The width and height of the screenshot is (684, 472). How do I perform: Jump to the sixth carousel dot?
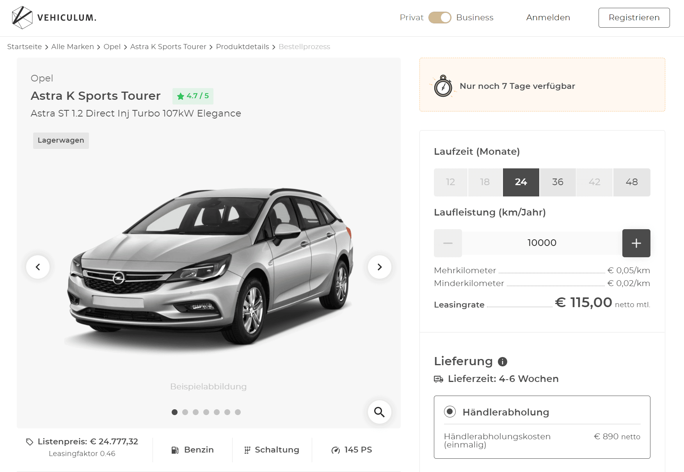pos(227,412)
